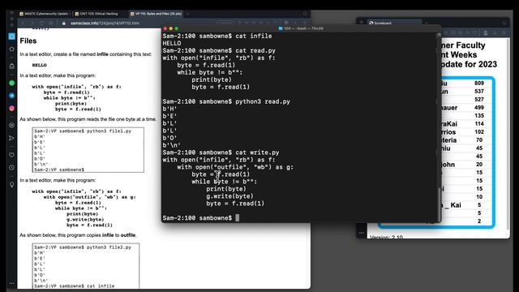Open the clock history icon in sidebar

[x=11, y=168]
